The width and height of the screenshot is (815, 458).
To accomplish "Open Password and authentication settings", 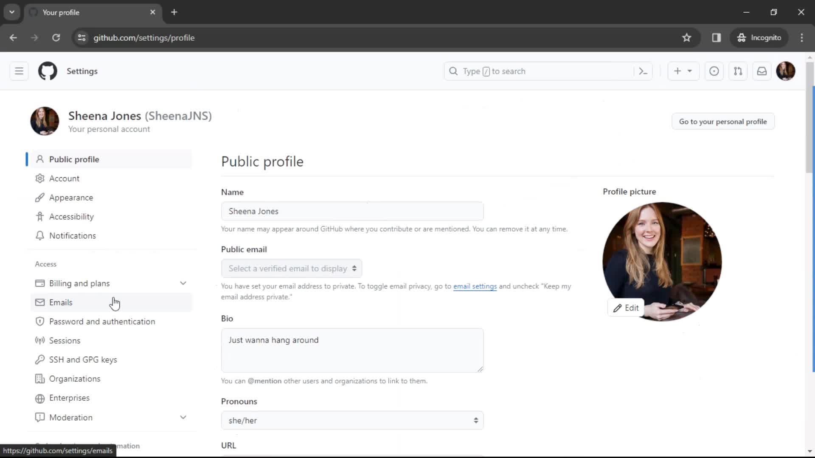I will click(x=111, y=321).
